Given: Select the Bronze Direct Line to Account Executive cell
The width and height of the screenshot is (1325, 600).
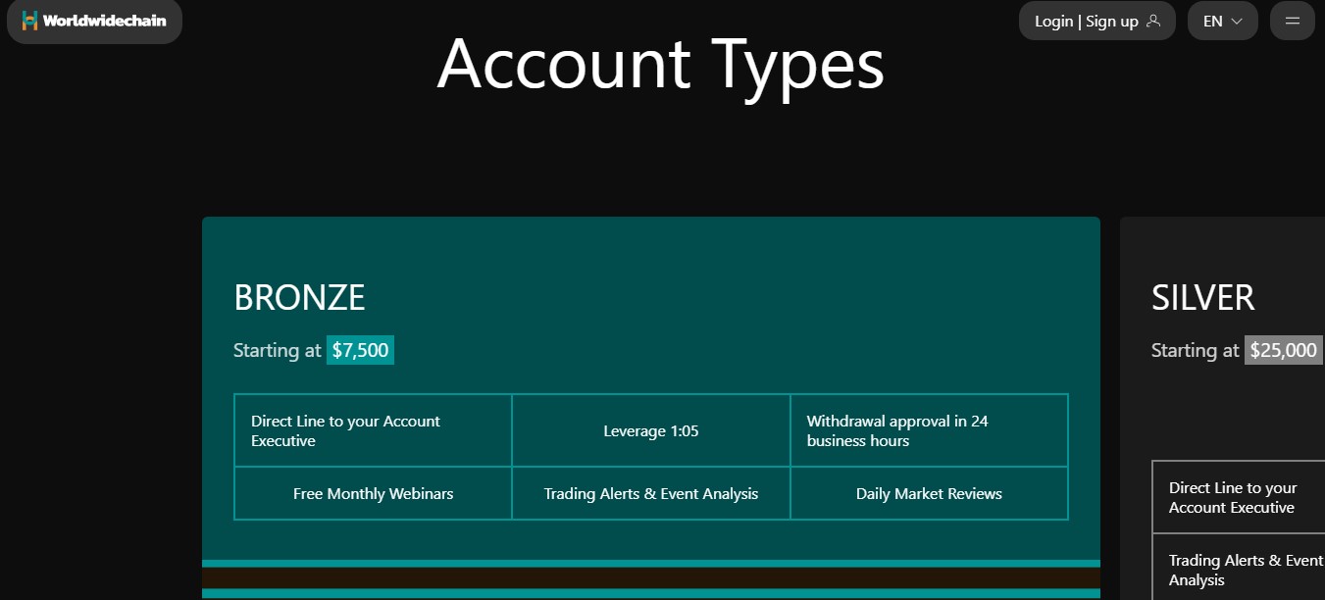Looking at the screenshot, I should point(373,430).
